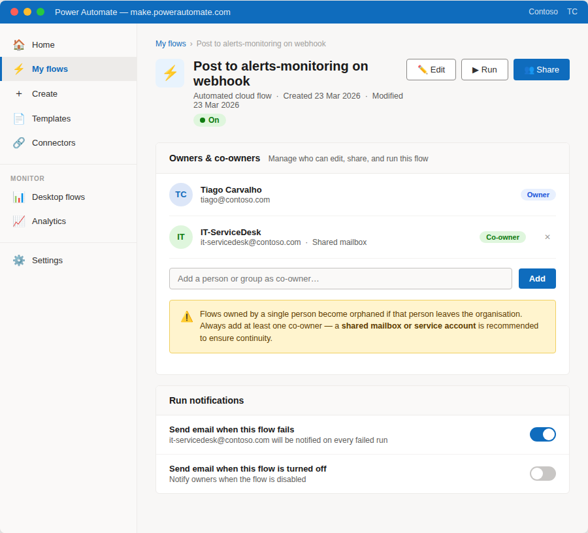The image size is (588, 533).
Task: Open Settings in the sidebar
Action: tap(69, 260)
